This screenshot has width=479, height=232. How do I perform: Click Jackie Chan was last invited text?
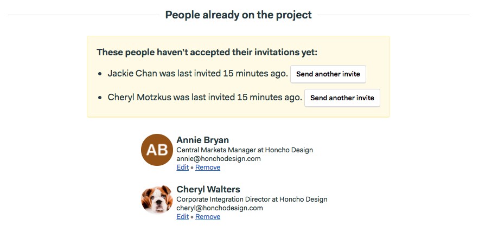(197, 74)
